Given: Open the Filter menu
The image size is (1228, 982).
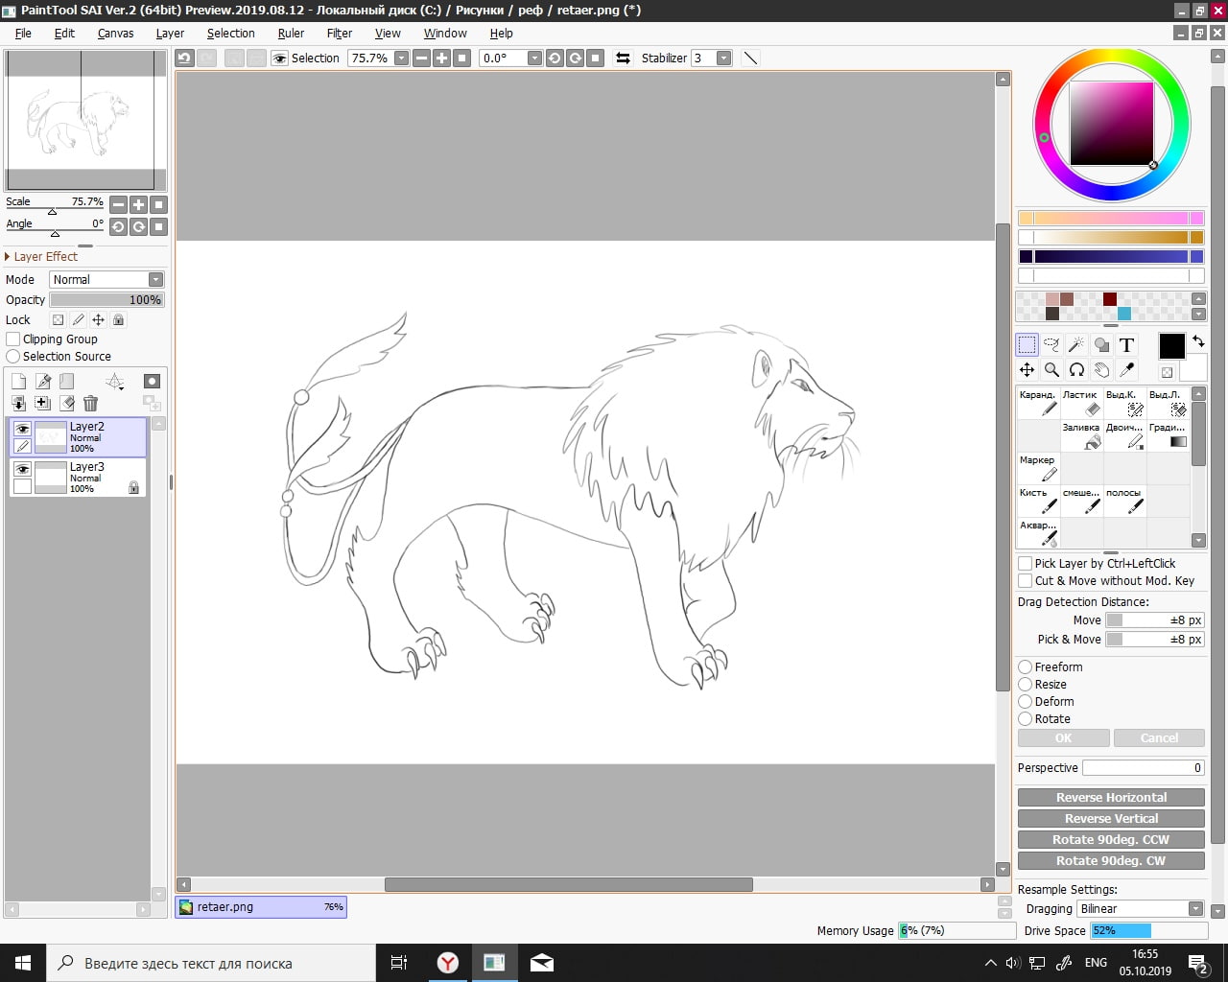Looking at the screenshot, I should coord(339,34).
